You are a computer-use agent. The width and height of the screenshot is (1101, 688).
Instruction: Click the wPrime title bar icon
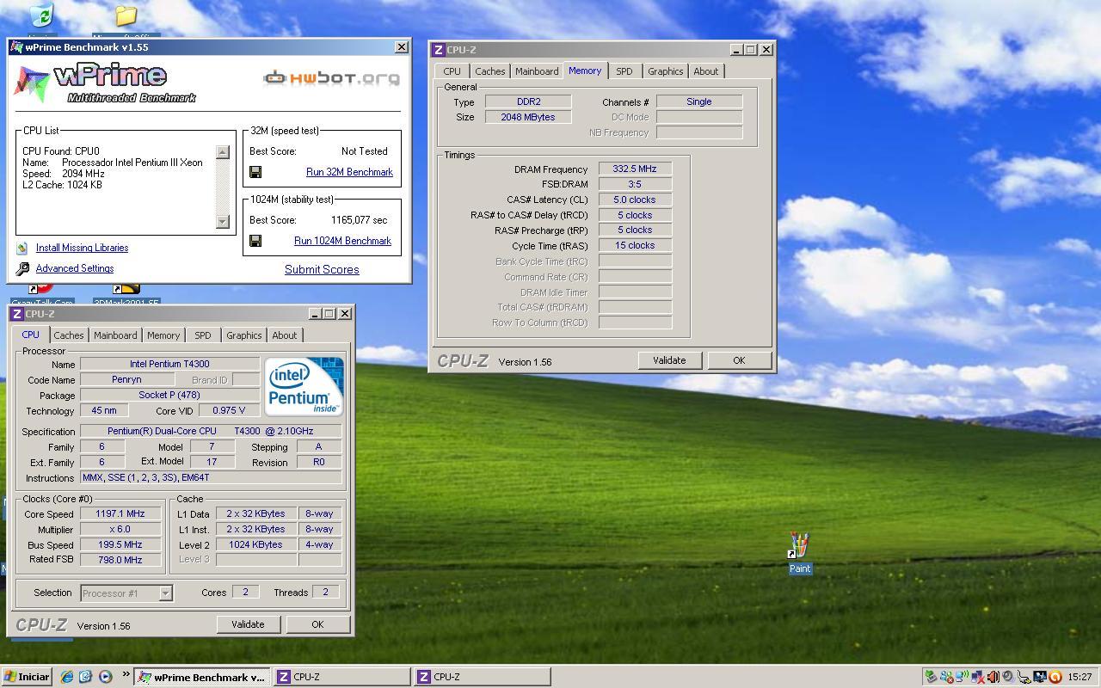click(x=17, y=47)
